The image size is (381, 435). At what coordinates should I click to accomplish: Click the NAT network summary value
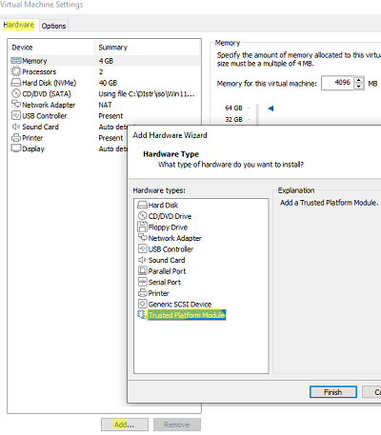[x=105, y=105]
